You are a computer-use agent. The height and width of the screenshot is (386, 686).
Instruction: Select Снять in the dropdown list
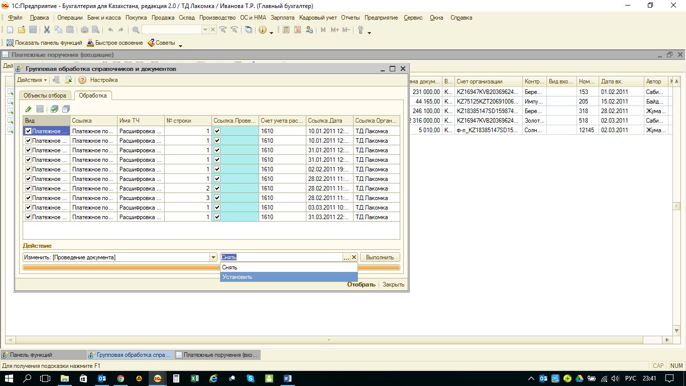(289, 267)
